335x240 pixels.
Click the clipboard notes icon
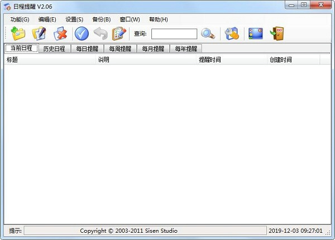click(119, 33)
